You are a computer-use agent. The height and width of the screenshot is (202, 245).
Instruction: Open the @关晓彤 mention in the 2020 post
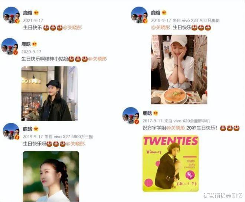[x=98, y=59]
